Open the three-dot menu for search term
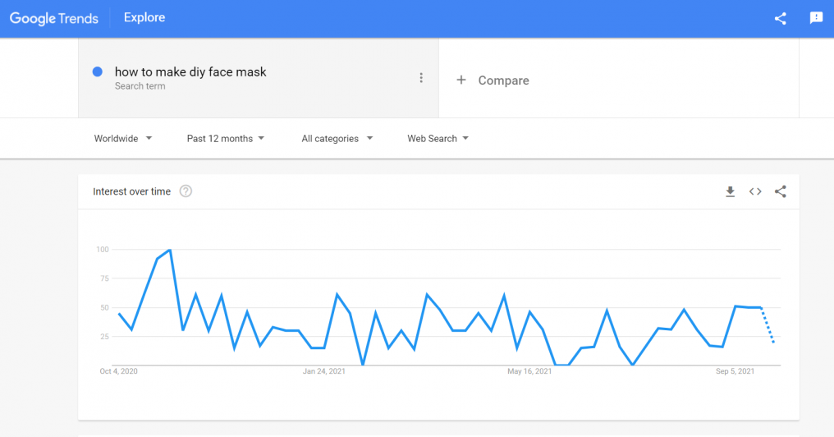The height and width of the screenshot is (437, 834). pos(421,78)
